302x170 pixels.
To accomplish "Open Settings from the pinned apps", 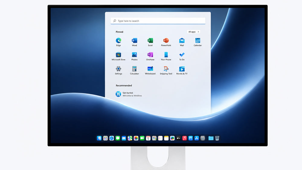I will (x=118, y=69).
